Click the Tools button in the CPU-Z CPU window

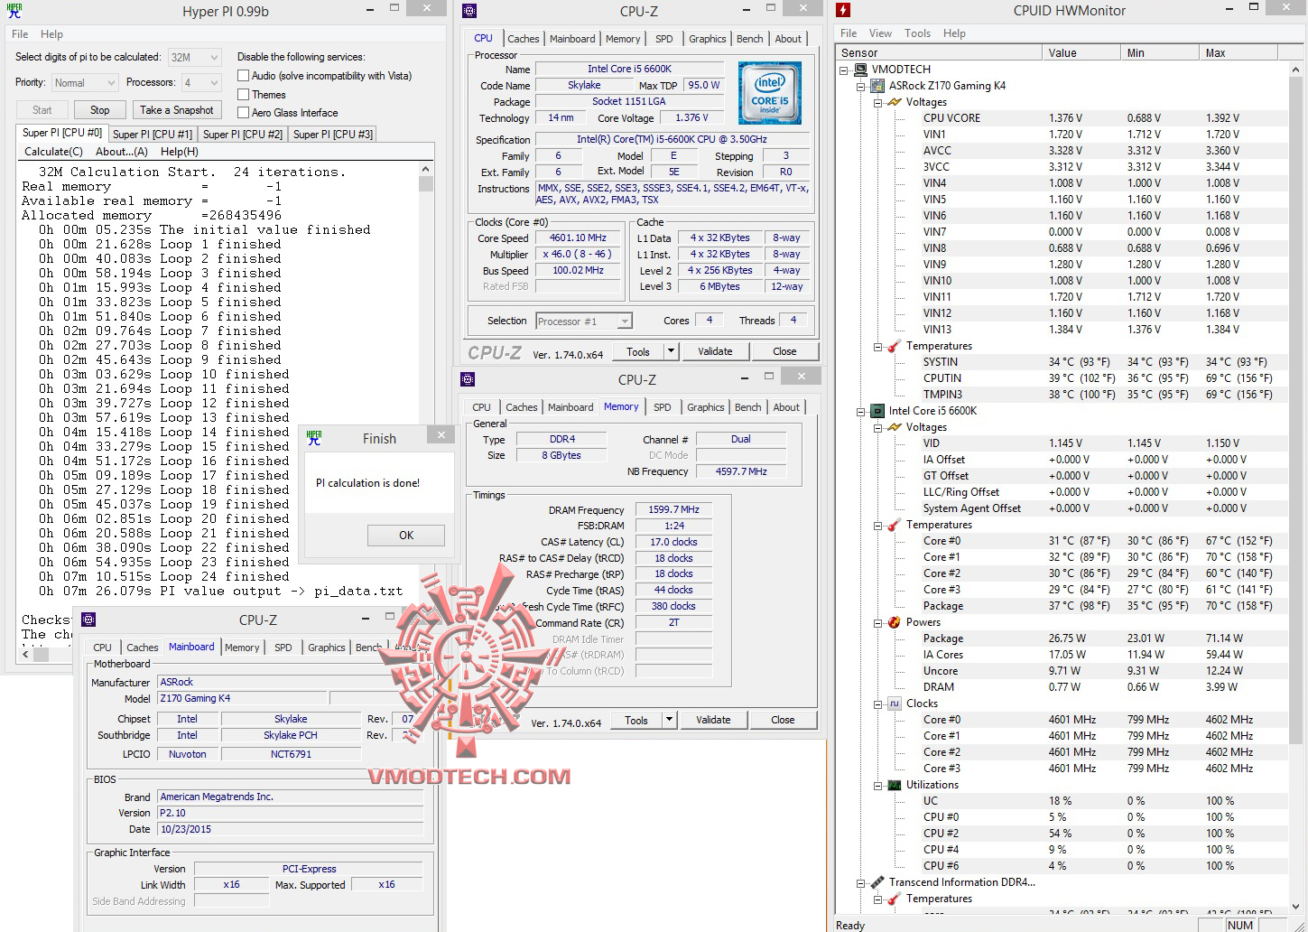[x=638, y=351]
